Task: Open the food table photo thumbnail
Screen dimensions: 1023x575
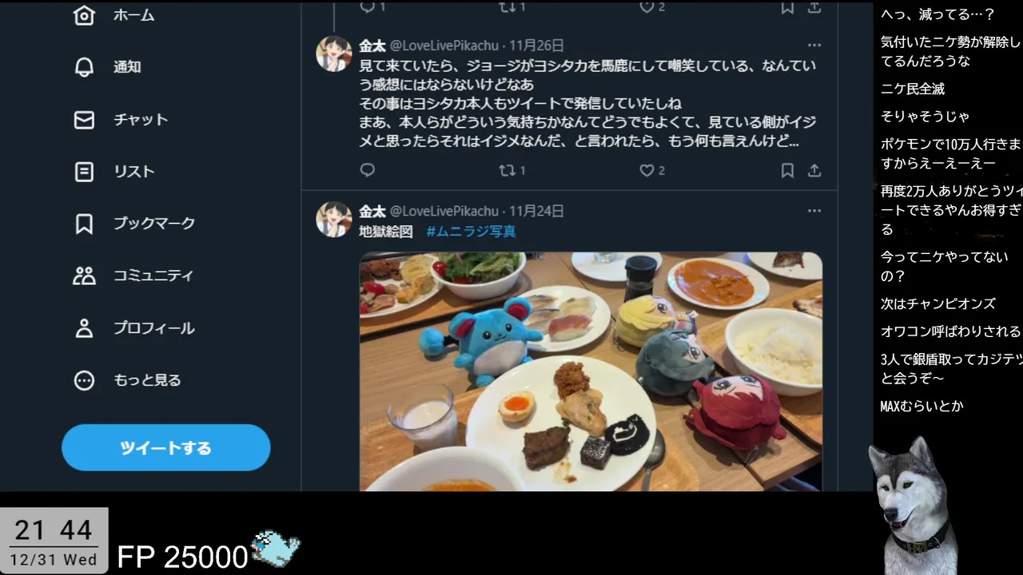Action: click(x=591, y=371)
